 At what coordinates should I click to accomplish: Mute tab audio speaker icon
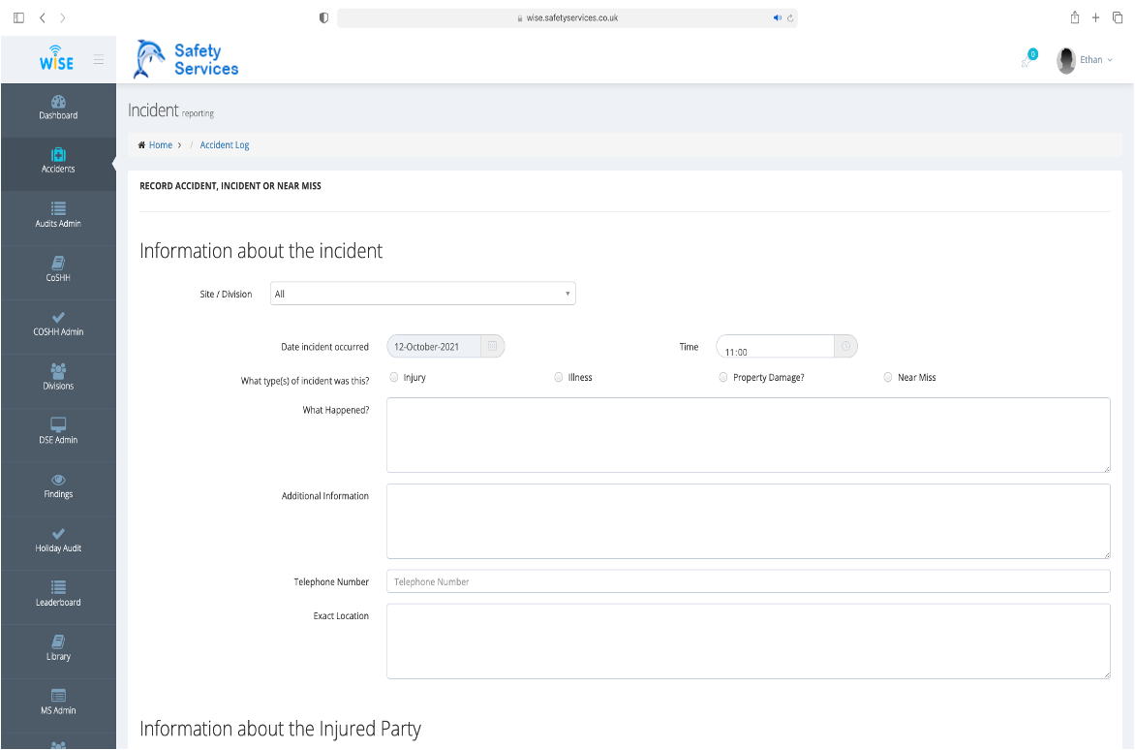pos(778,18)
